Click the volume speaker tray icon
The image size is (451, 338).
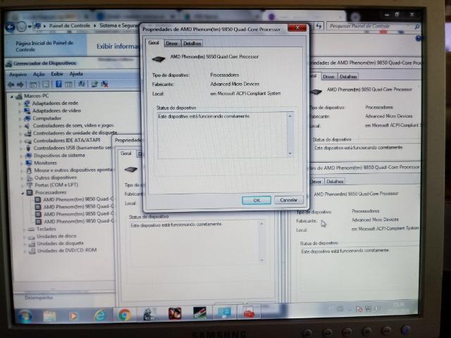pos(377,308)
